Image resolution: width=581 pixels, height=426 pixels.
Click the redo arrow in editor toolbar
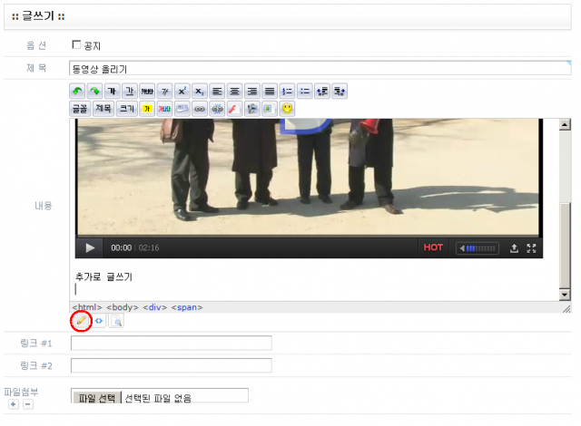[94, 92]
